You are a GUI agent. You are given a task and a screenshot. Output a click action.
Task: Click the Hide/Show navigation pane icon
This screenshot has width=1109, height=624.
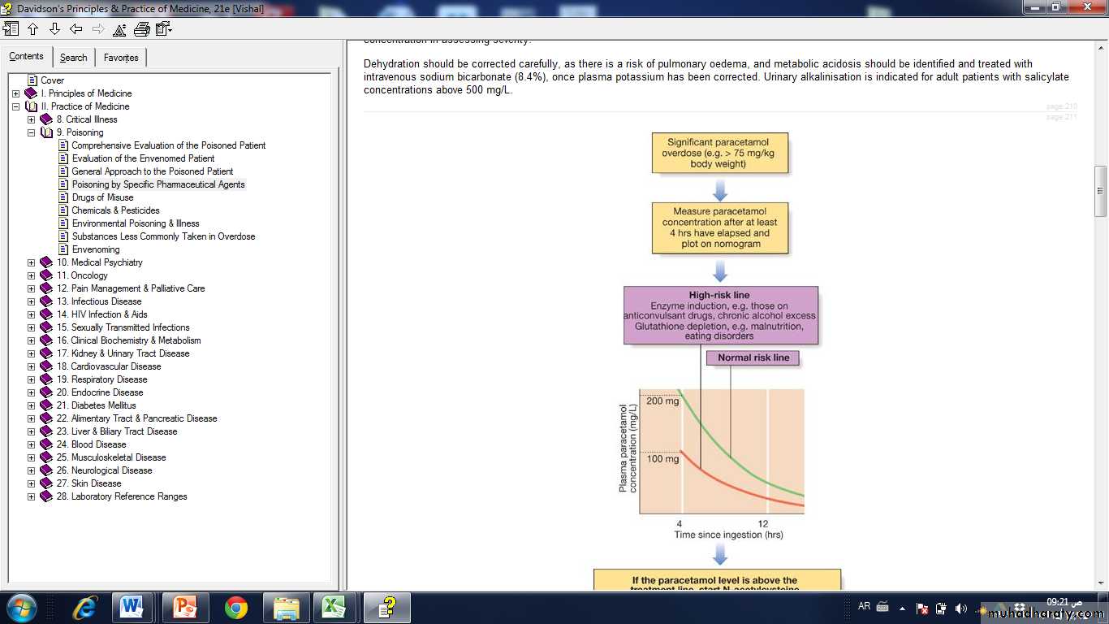coord(11,29)
